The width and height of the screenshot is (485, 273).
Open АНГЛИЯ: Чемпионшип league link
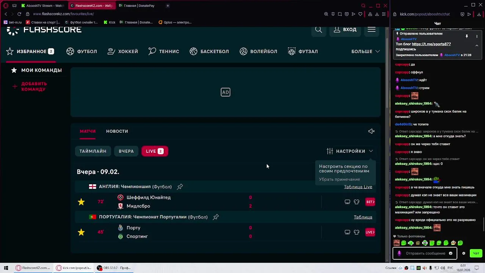click(135, 187)
